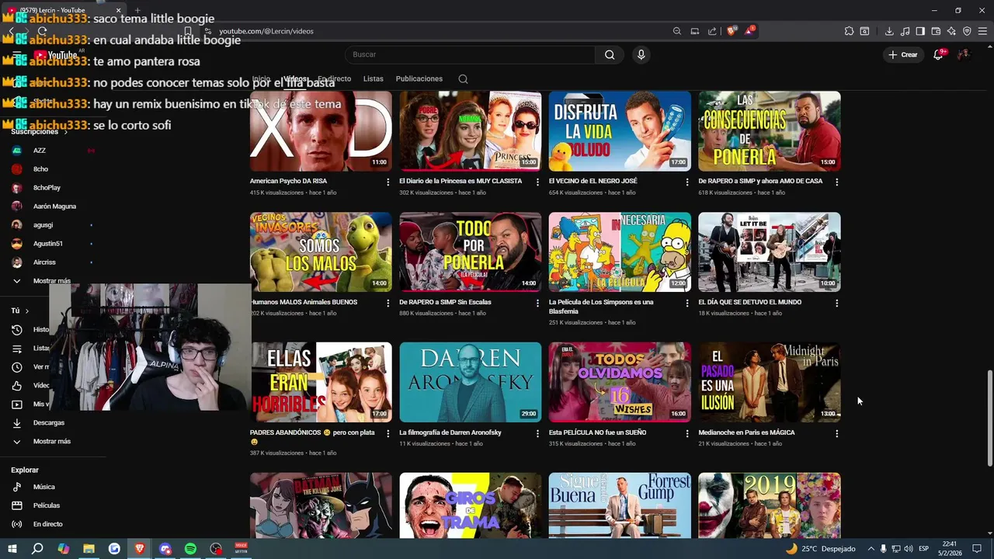The height and width of the screenshot is (559, 994).
Task: Open Aircriss subscription channel
Action: pos(44,262)
